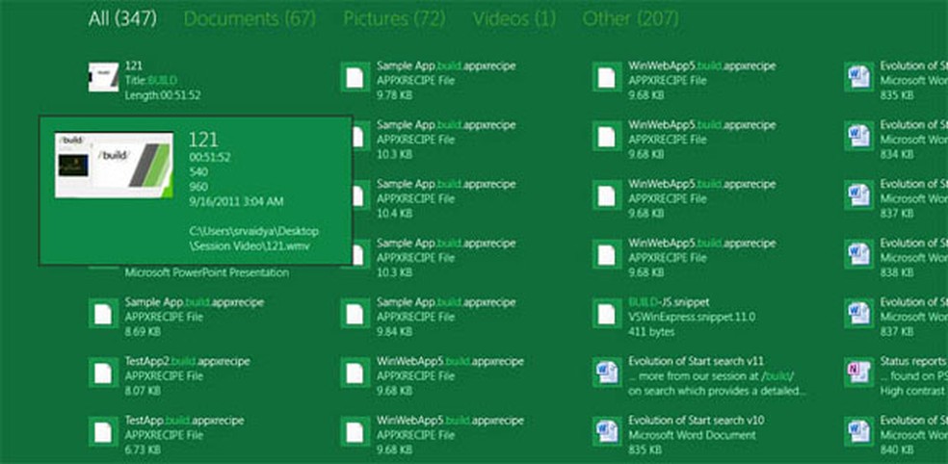Open the BUILD-JS.snippet file icon
The image size is (948, 464).
click(607, 314)
